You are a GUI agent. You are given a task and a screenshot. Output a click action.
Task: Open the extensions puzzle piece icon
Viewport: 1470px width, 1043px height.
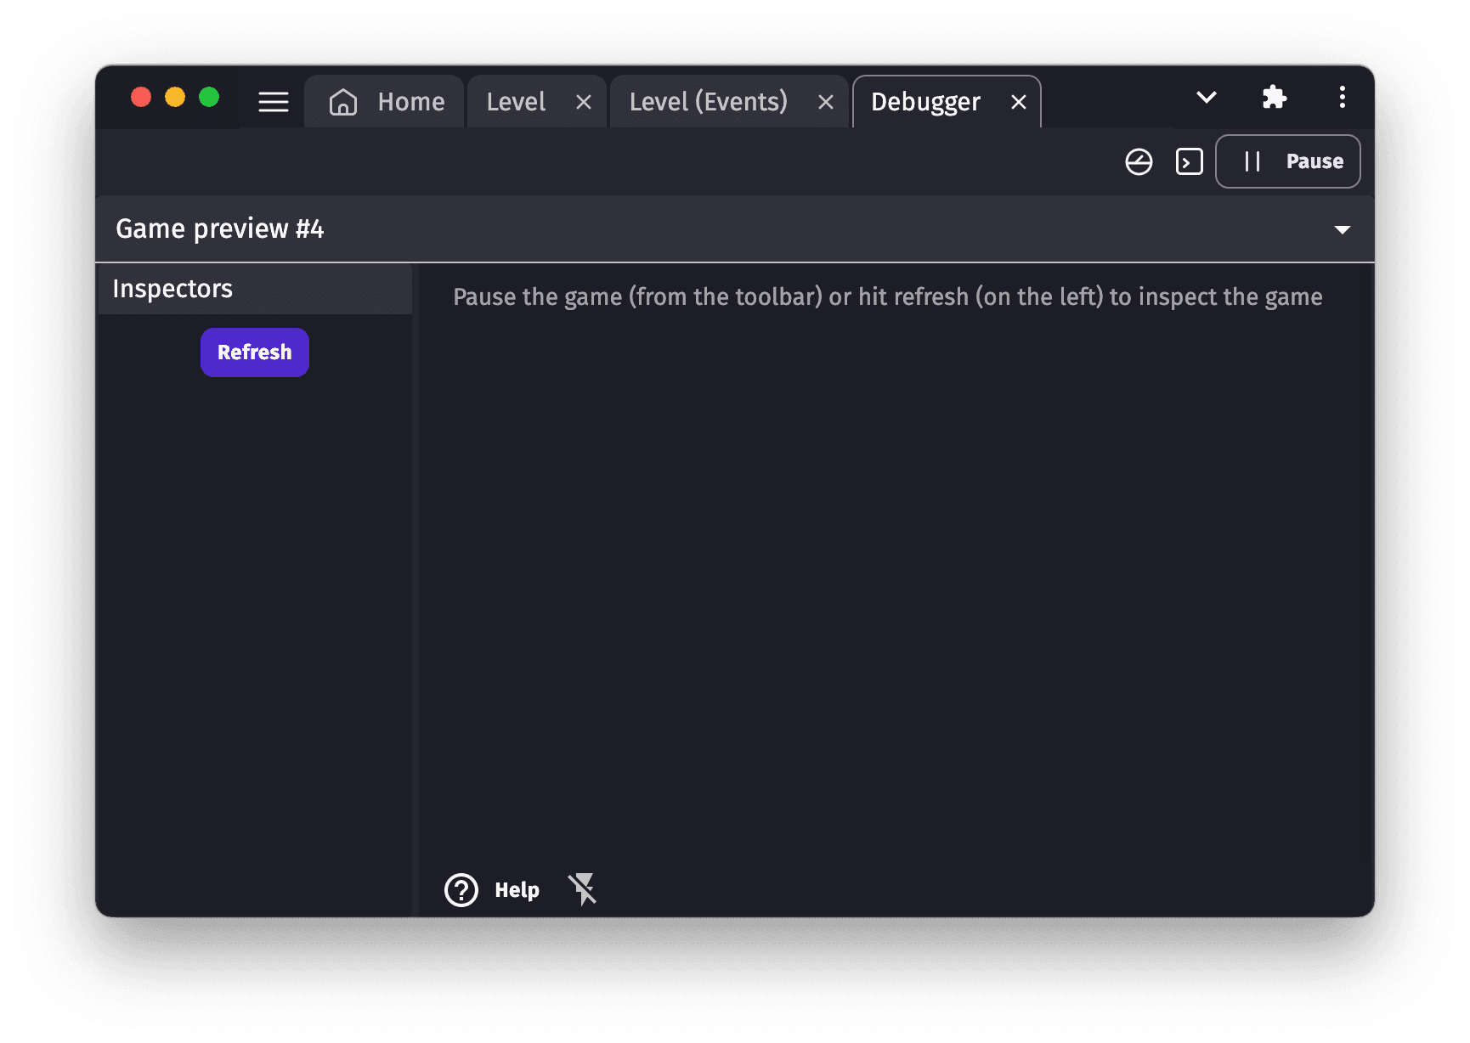coord(1274,98)
